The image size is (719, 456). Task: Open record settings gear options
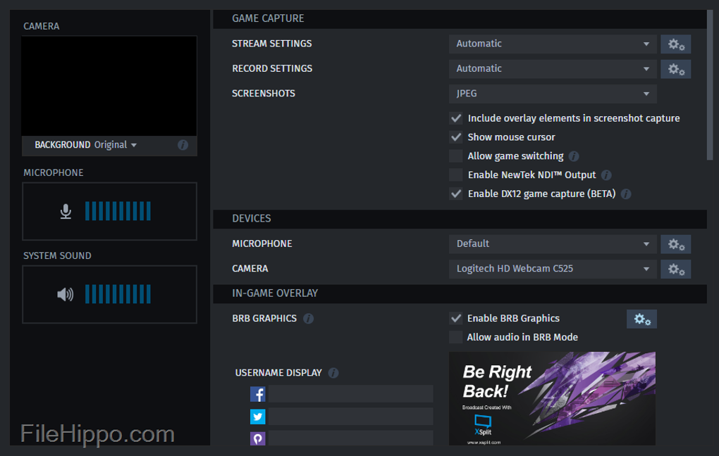pos(675,69)
